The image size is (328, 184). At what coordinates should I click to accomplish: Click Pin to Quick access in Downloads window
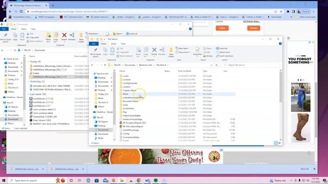tap(6, 37)
